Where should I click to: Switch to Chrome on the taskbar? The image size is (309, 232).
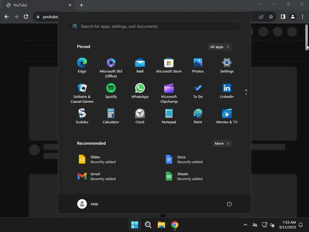[x=175, y=225]
